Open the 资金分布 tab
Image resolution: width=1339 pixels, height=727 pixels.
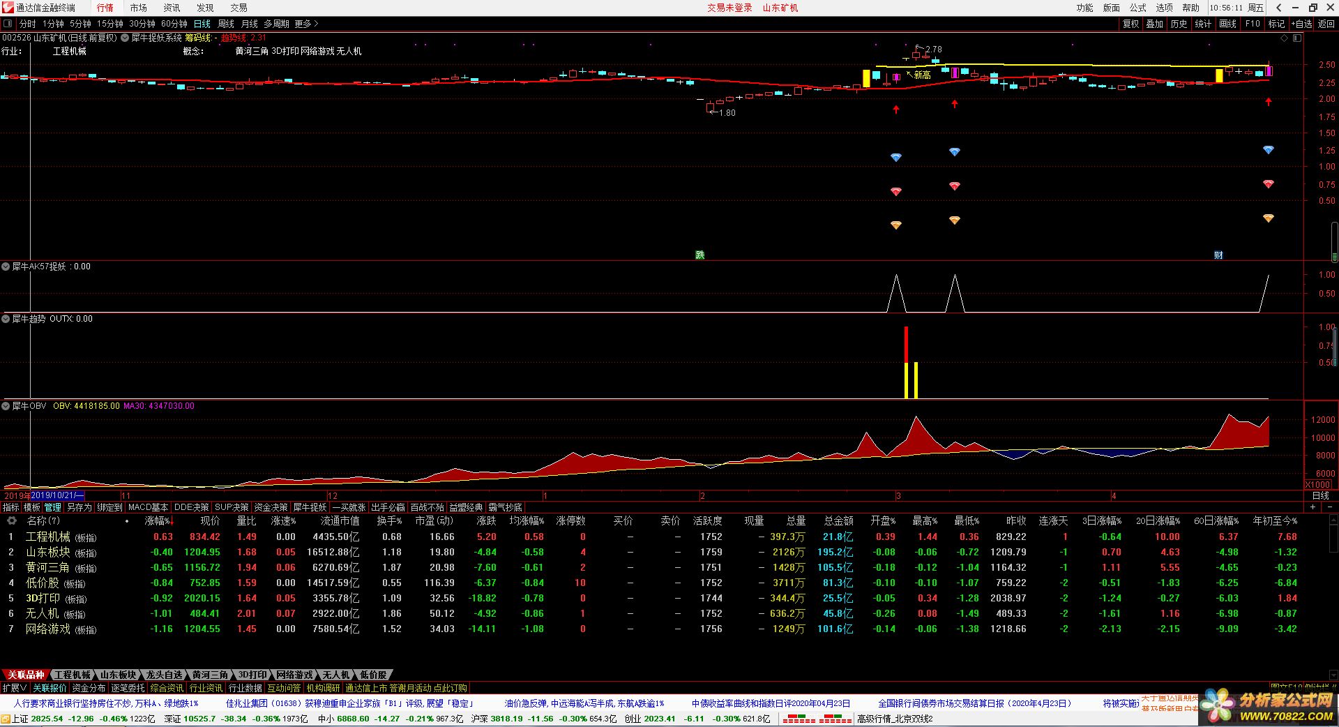click(x=89, y=688)
